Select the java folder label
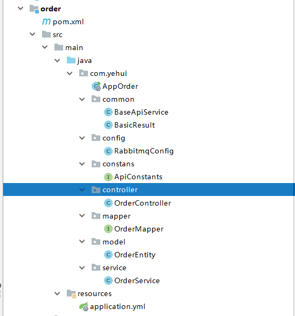 [x=84, y=61]
